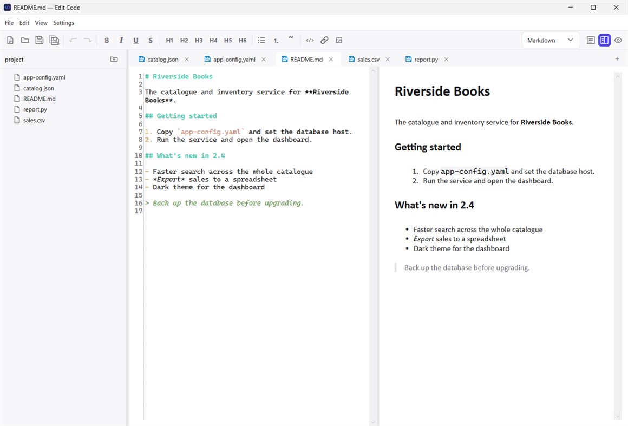
Task: Insert a Heading 6
Action: (x=243, y=40)
